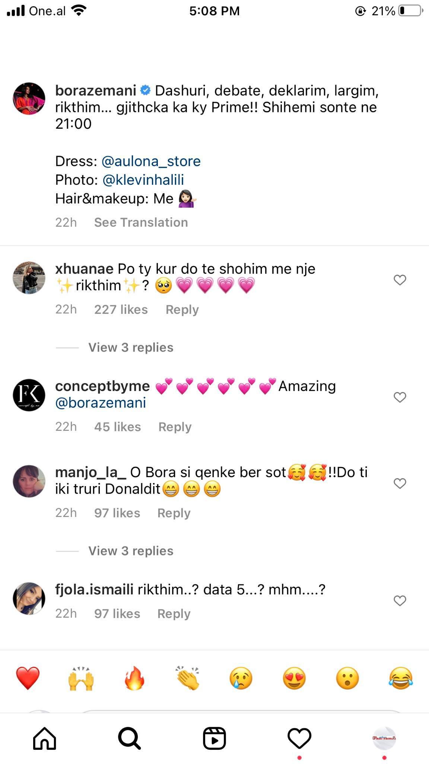
Task: Open the profile tab in bottom bar
Action: click(x=384, y=738)
